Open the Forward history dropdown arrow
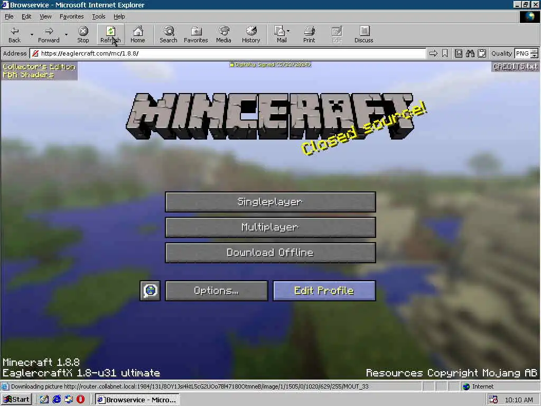Image resolution: width=541 pixels, height=406 pixels. tap(66, 34)
